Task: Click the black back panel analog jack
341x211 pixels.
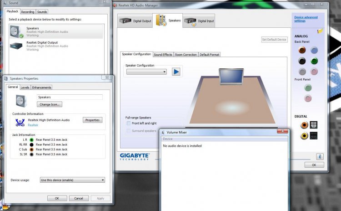Action: [302, 61]
